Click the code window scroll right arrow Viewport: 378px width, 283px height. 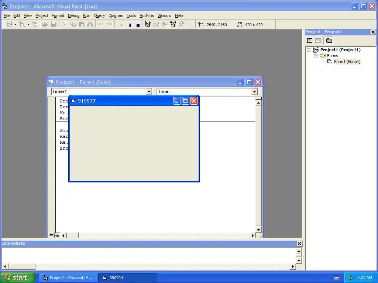252,235
